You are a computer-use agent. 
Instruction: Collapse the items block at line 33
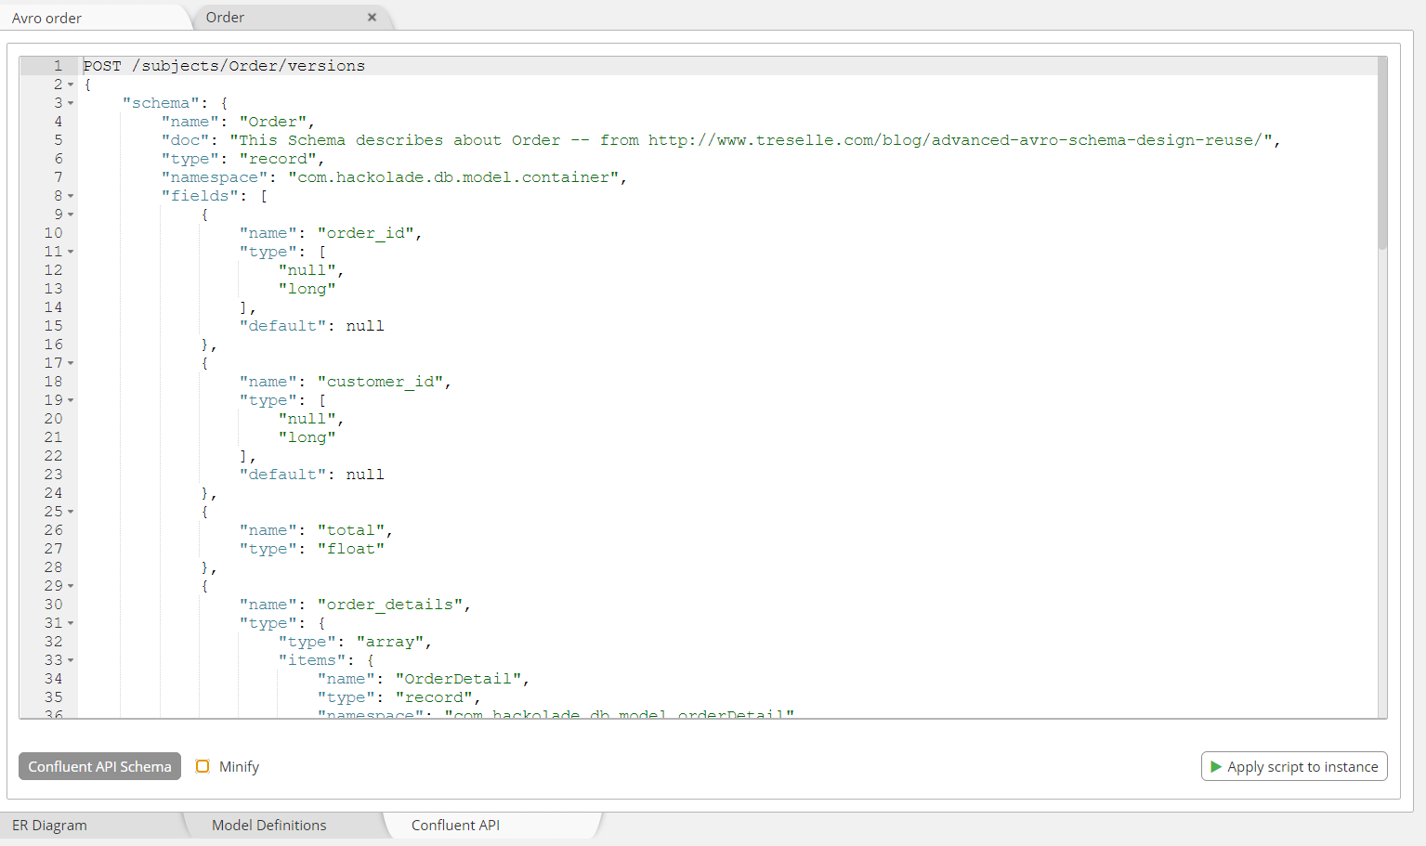[x=71, y=660]
